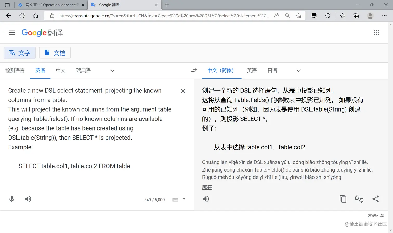Go to the browser home page
This screenshot has height=233, width=393.
point(36,16)
